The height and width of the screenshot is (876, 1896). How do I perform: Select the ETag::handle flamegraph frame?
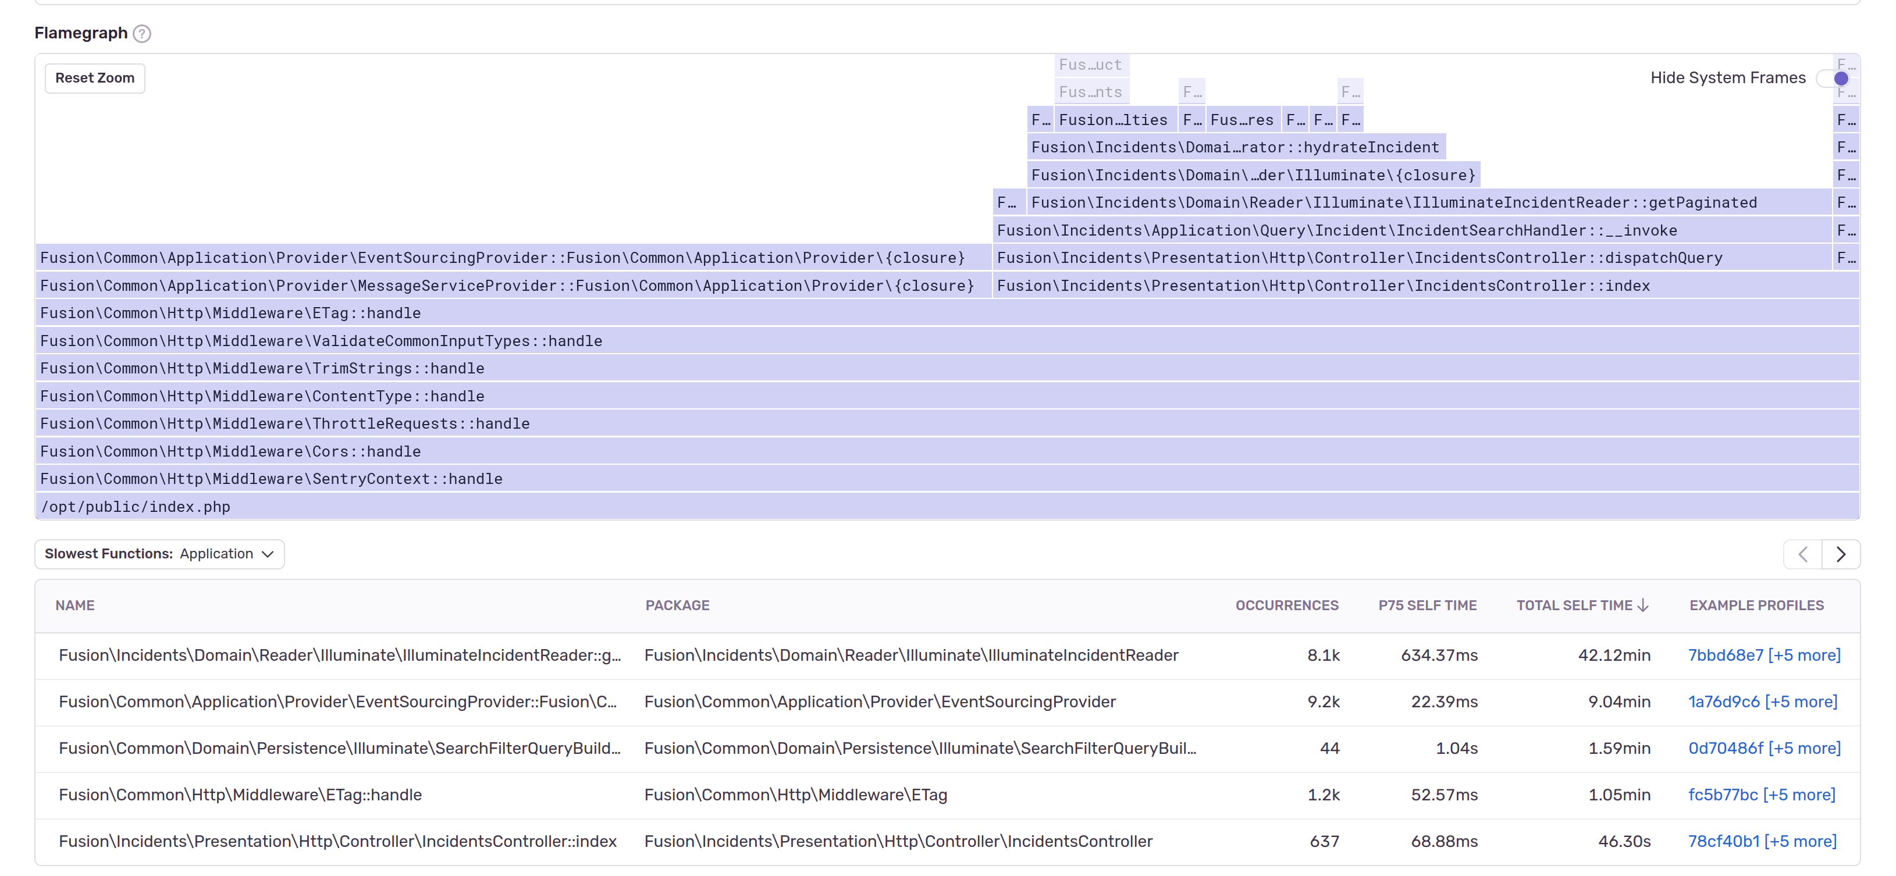tap(230, 313)
